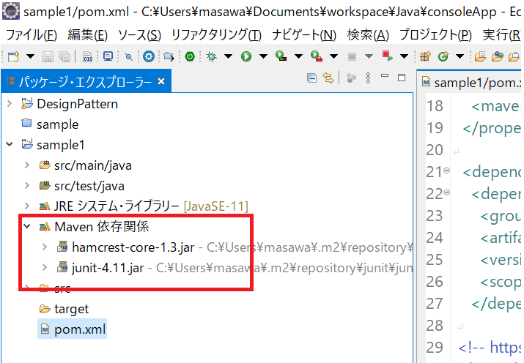The image size is (524, 363).
Task: Click the Open Type folder icon
Action: (480, 57)
